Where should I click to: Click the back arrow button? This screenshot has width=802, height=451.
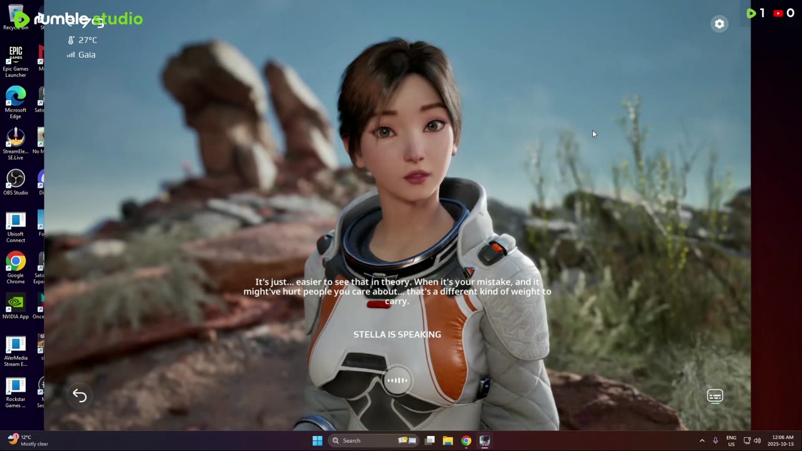(80, 395)
